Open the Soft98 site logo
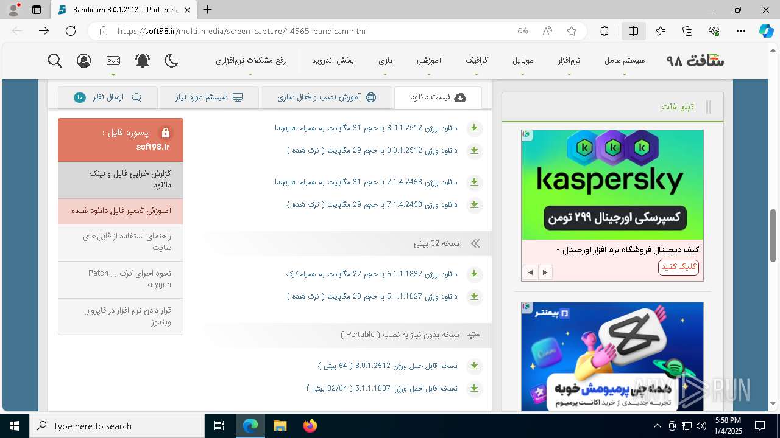This screenshot has height=438, width=780. click(x=695, y=61)
